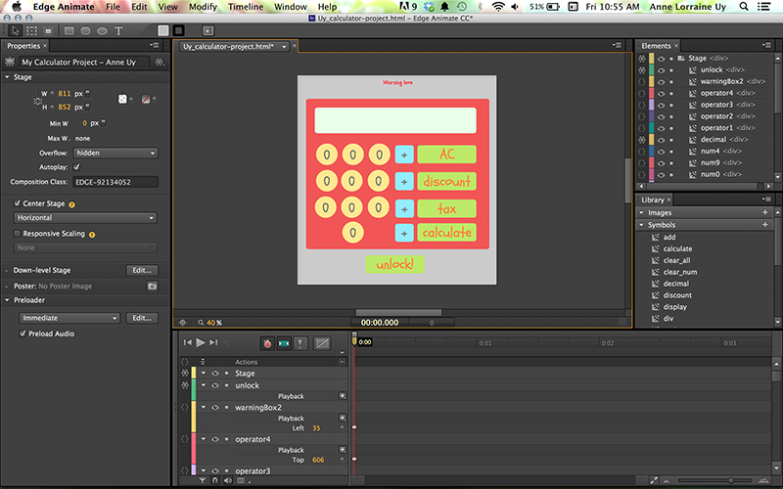
Task: Toggle timeline audio icon
Action: (x=228, y=480)
